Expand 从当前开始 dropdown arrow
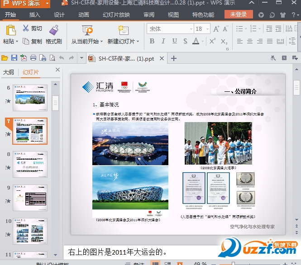 pos(101,42)
